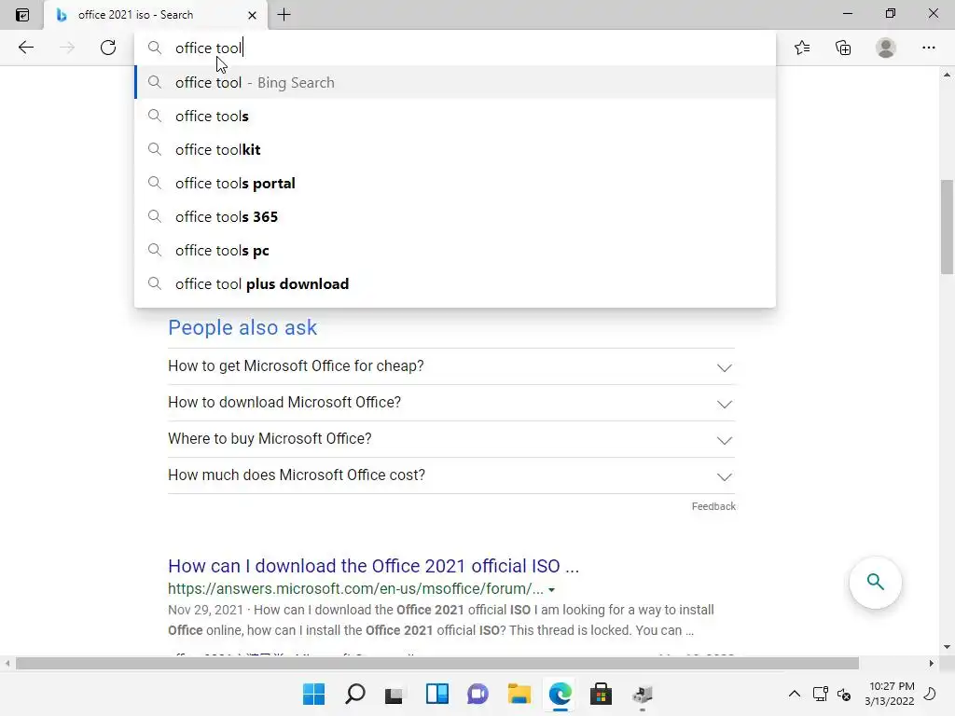Click the Feedback link under People also ask
Screen dimensions: 955x716
pyautogui.click(x=713, y=506)
